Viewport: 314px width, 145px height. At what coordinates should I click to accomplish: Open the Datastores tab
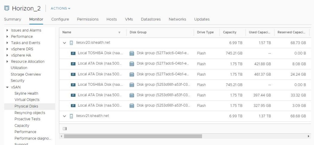click(151, 19)
